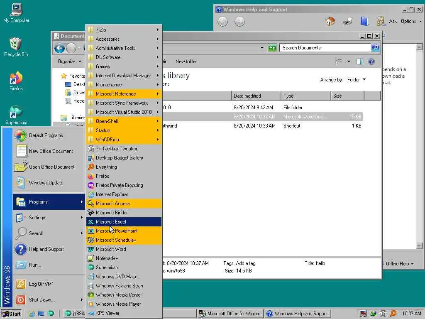425x319 pixels.
Task: Open Browse Help book icon
Action: pos(364,21)
